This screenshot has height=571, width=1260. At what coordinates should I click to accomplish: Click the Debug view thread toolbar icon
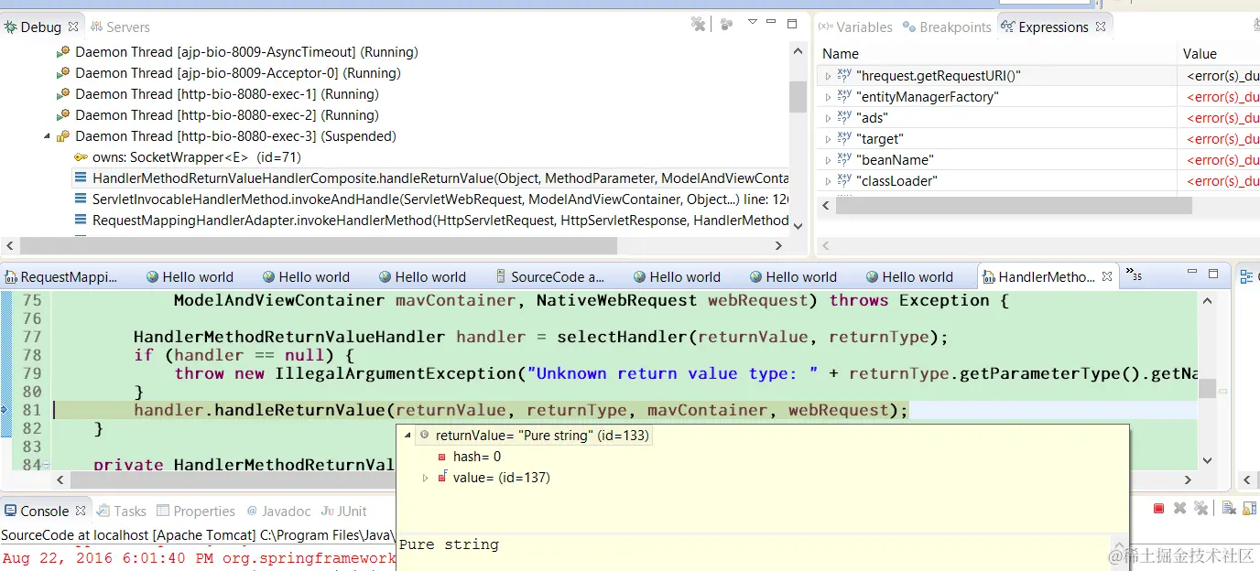[726, 24]
